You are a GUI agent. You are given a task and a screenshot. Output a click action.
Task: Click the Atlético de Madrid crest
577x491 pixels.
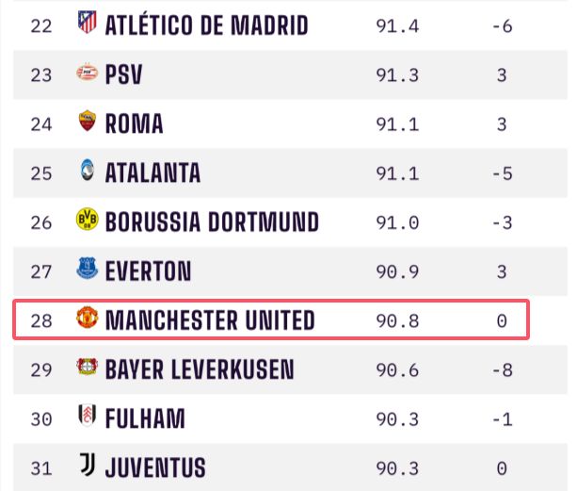tap(88, 22)
